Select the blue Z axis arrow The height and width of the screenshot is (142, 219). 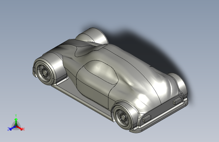(13, 128)
